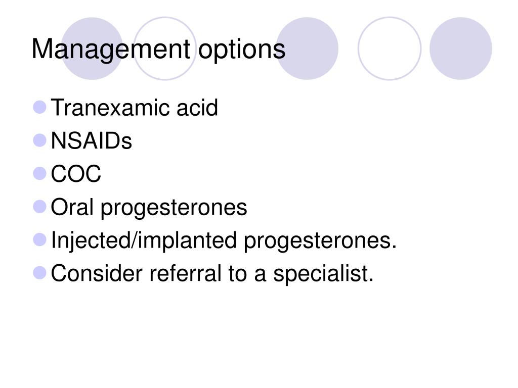Click the empty outlined circle near top right
Image resolution: width=518 pixels, height=388 pixels.
coord(390,48)
